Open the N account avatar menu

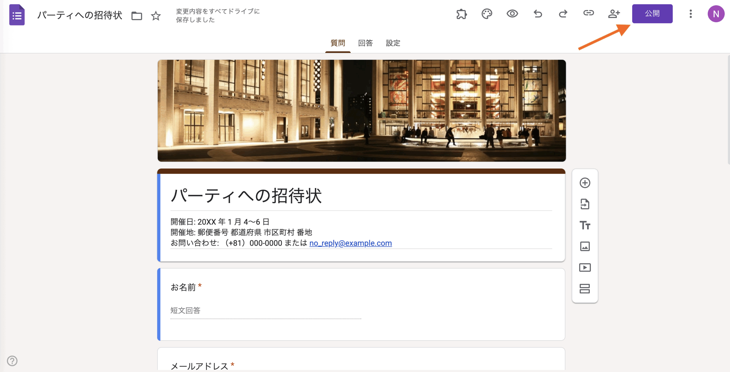(x=716, y=14)
